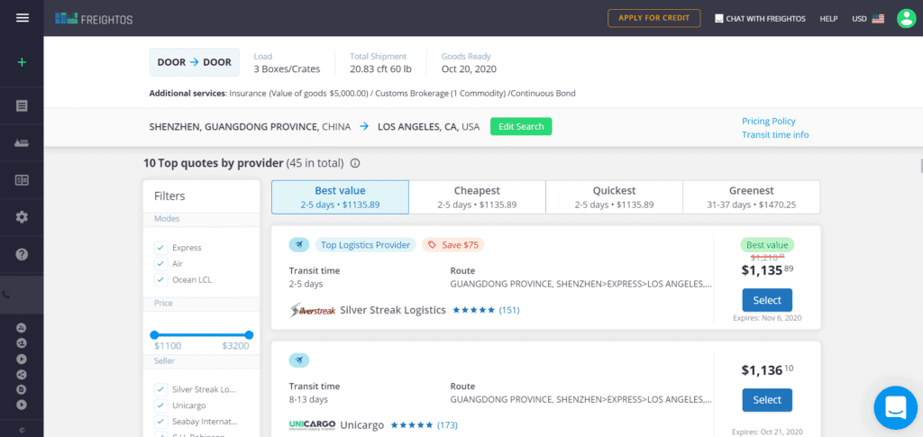
Task: Click the Freightos logo
Action: coord(94,19)
